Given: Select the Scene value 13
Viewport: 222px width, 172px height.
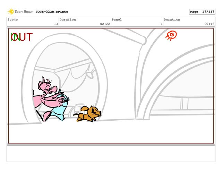Looking at the screenshot, I should (x=56, y=24).
